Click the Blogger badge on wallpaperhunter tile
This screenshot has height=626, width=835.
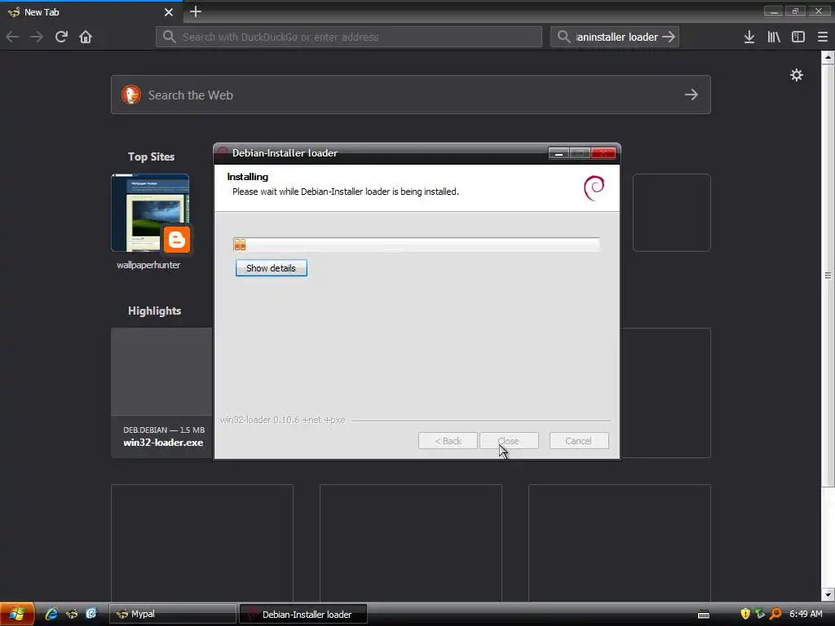[176, 240]
